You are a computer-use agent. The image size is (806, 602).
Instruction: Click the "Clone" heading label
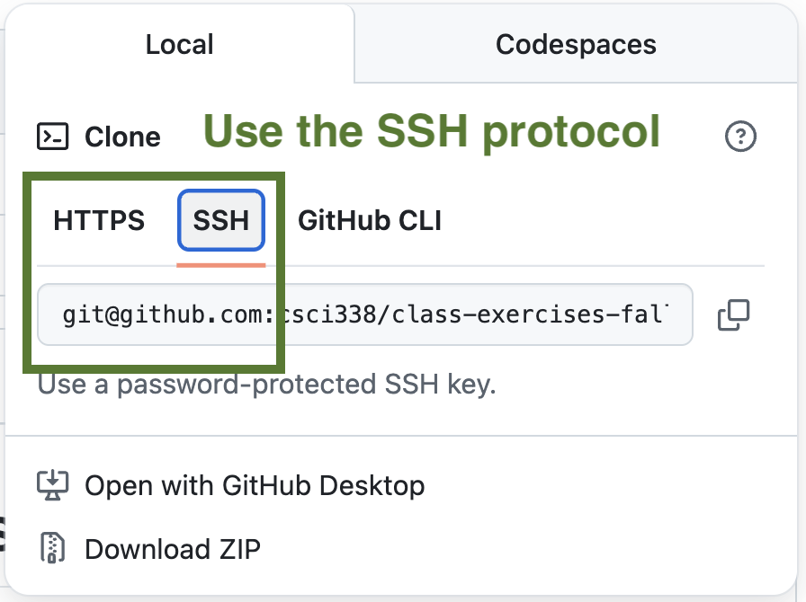122,137
